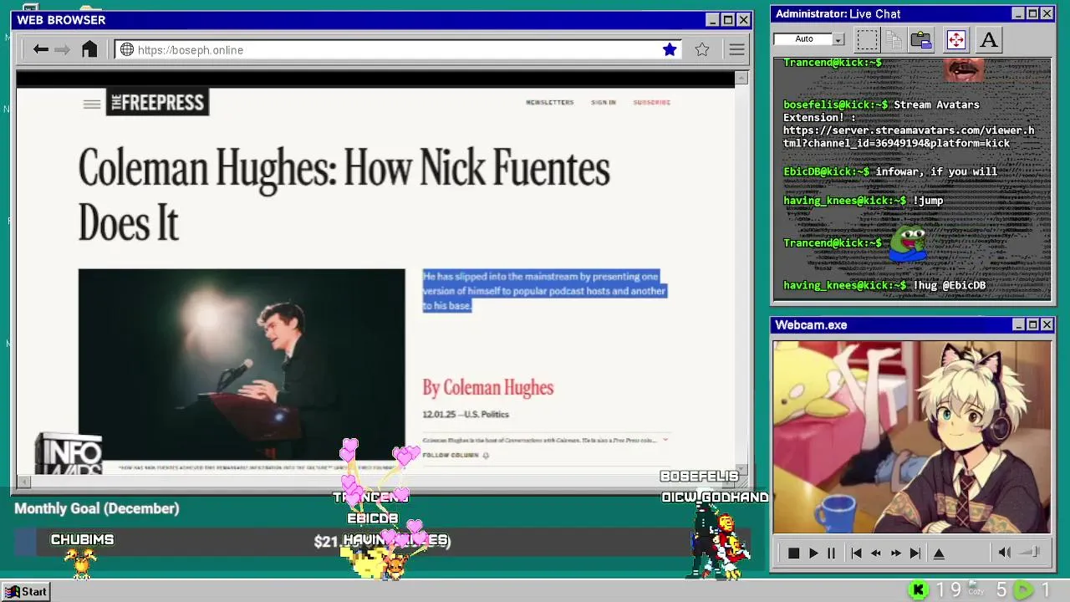Open the browser hamburger menu button
1070x602 pixels.
pyautogui.click(x=736, y=49)
